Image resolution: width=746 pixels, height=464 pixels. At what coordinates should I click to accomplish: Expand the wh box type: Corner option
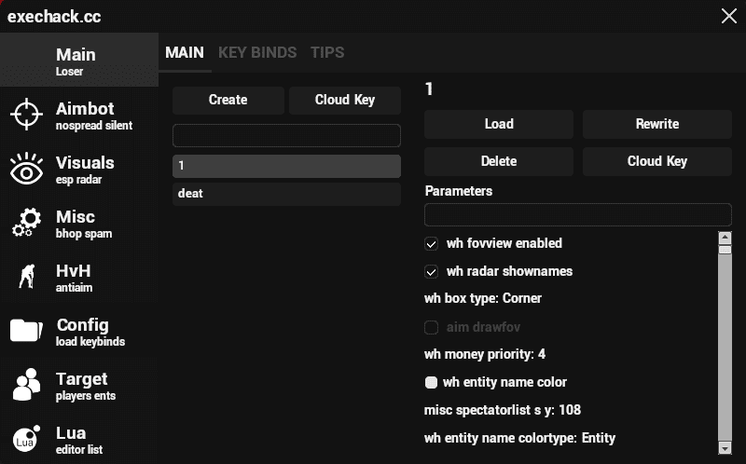click(483, 299)
